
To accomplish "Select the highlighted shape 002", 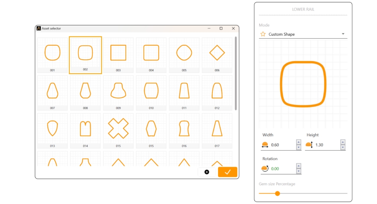I will coord(85,55).
